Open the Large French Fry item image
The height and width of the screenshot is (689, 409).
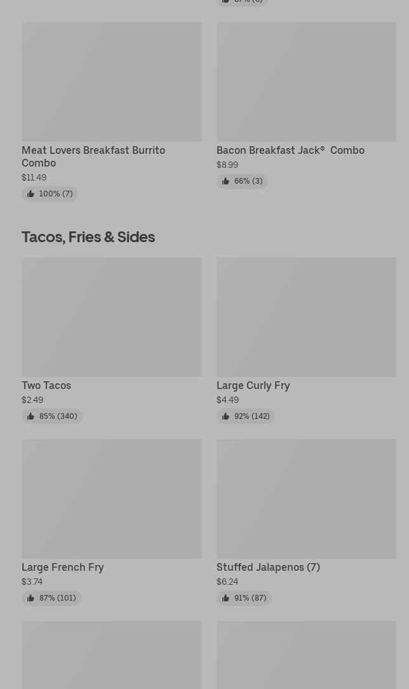point(111,498)
